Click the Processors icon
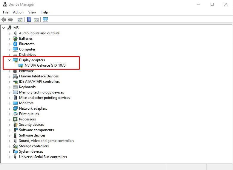Screen dimensions: 233x170 click(15, 119)
